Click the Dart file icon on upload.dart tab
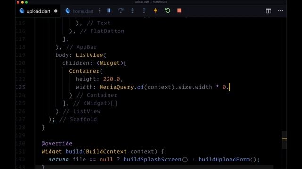The height and width of the screenshot is (169, 302). pos(22,11)
